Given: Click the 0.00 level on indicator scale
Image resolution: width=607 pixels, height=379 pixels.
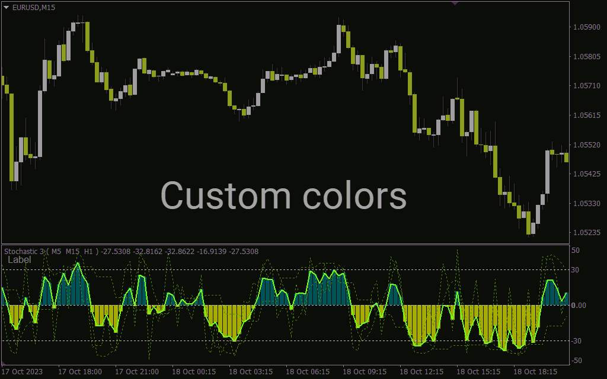Looking at the screenshot, I should (x=578, y=306).
